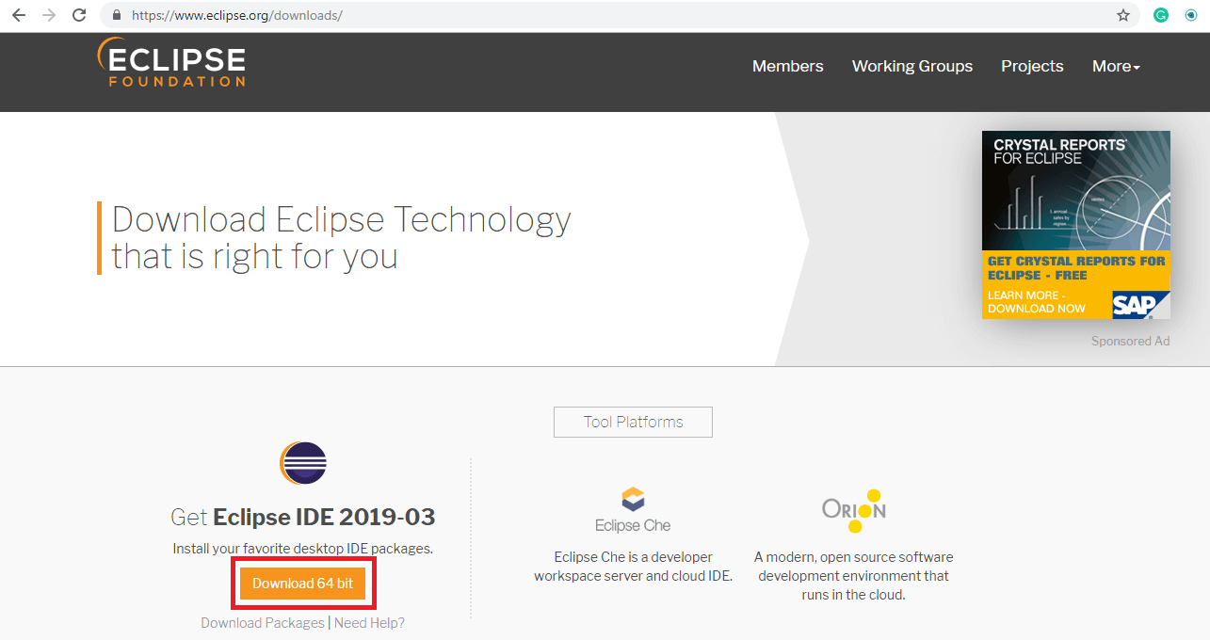Bookmark this page with the star icon
Viewport: 1210px width, 640px height.
[x=1123, y=15]
